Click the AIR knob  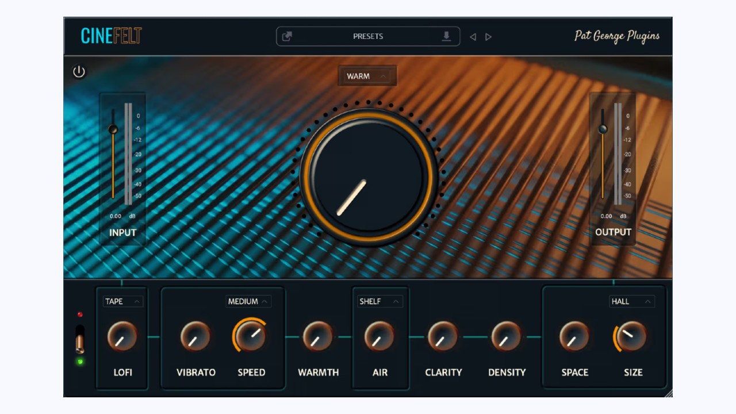pos(379,336)
